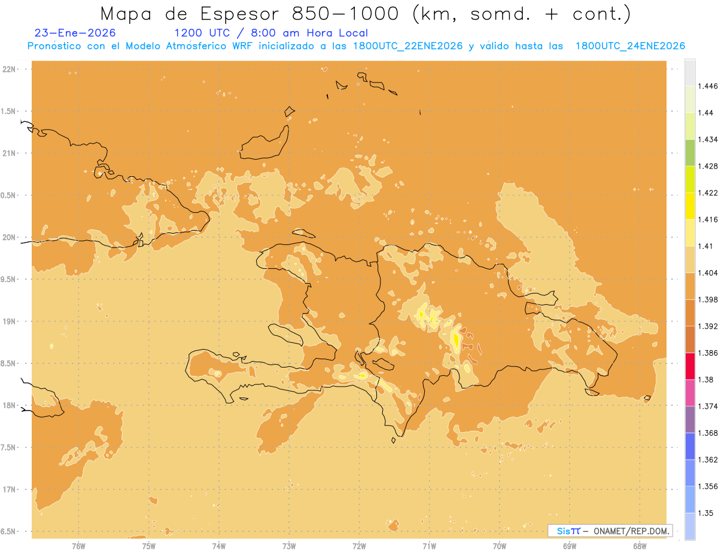This screenshot has width=718, height=554.
Task: Select the '20N' latitude label
Action: point(10,237)
